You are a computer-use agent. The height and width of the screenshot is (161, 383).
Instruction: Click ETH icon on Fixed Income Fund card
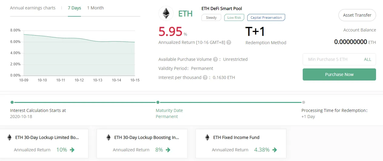tap(207, 137)
